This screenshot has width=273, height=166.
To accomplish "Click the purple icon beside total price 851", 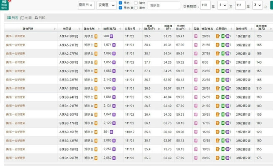I will tap(111, 132).
